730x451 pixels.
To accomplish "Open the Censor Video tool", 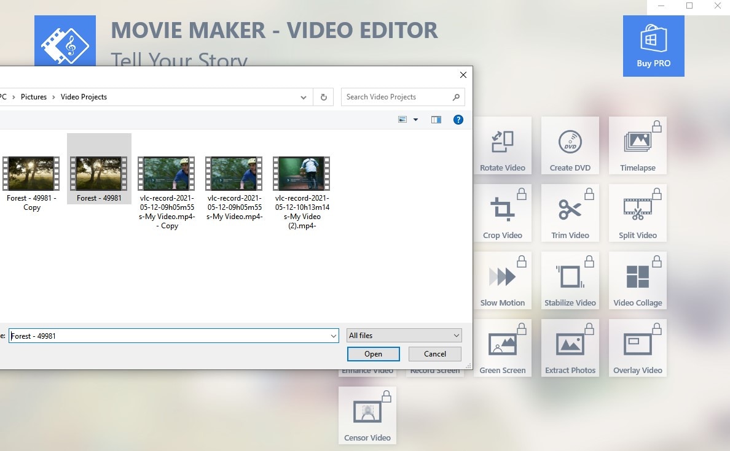I will pyautogui.click(x=367, y=415).
